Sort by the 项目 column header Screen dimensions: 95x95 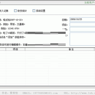point(15,49)
